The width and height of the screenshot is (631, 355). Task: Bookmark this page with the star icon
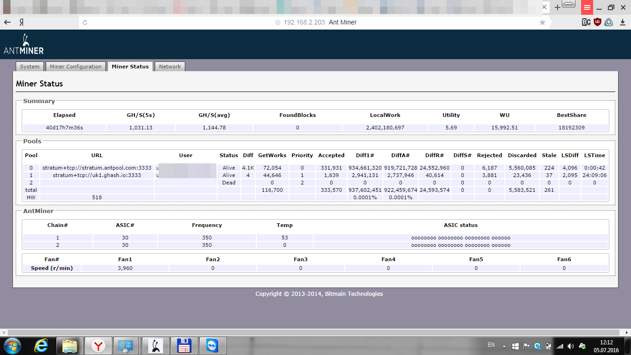coord(542,22)
